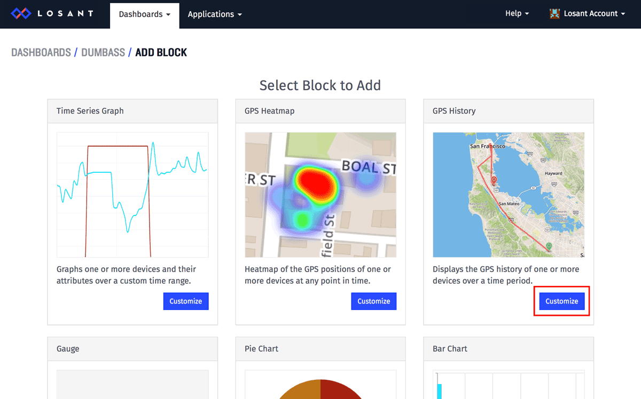Image resolution: width=641 pixels, height=399 pixels.
Task: Click the 'Graphs one or more devices' description
Action: [126, 275]
